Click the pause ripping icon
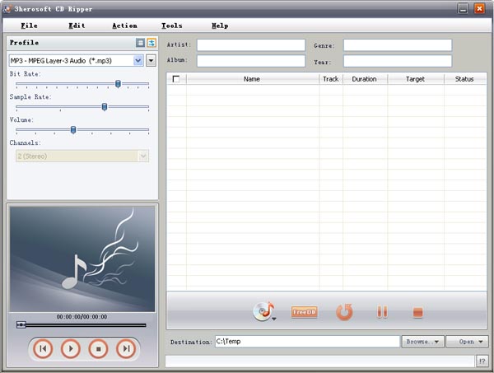Screen dimensions: 494x373 click(382, 312)
